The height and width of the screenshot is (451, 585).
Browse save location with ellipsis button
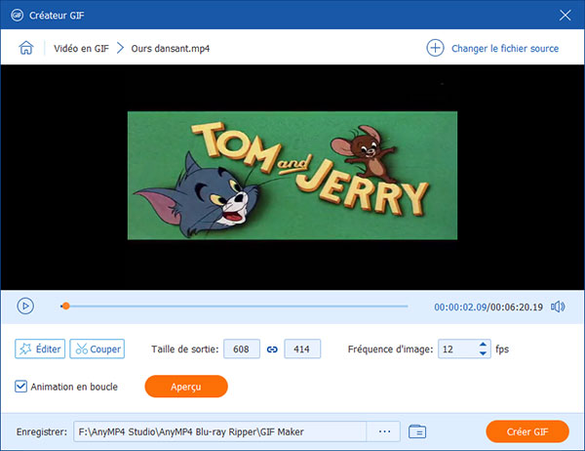point(384,431)
